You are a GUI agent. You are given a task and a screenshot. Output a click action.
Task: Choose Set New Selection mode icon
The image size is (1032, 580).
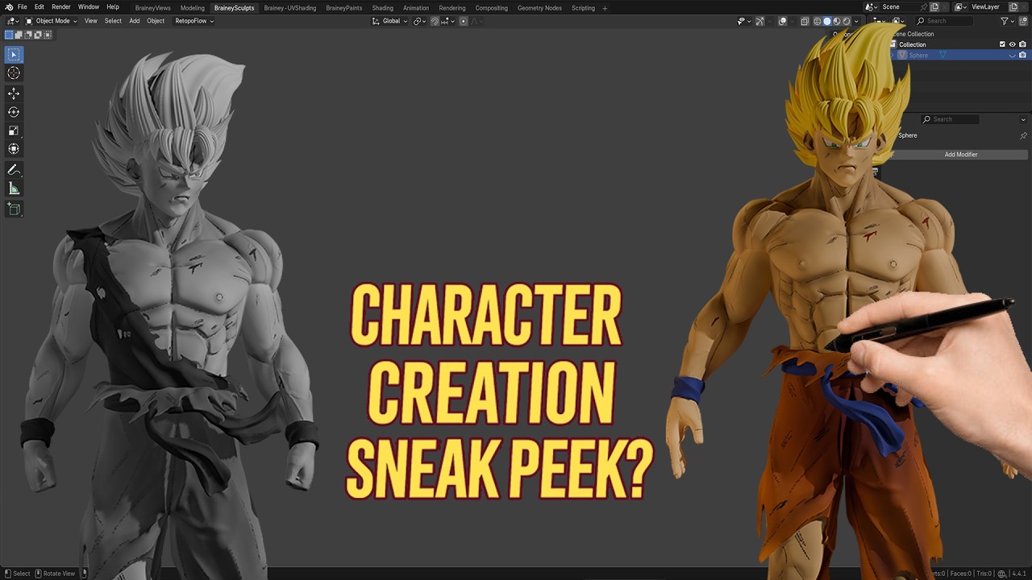(9, 35)
